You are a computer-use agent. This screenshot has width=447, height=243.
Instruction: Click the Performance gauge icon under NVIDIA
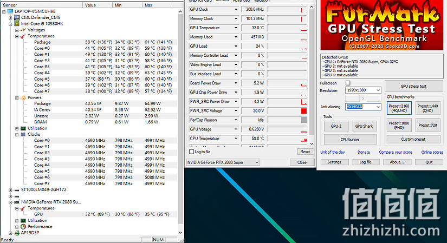coord(23,227)
